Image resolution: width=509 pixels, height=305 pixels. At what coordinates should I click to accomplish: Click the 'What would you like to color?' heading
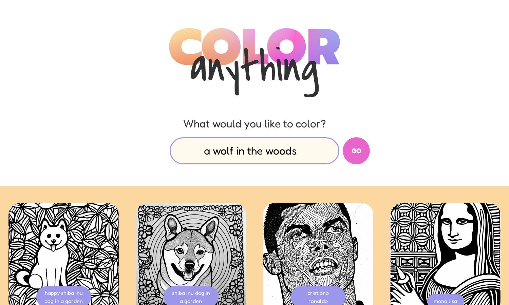pos(254,124)
